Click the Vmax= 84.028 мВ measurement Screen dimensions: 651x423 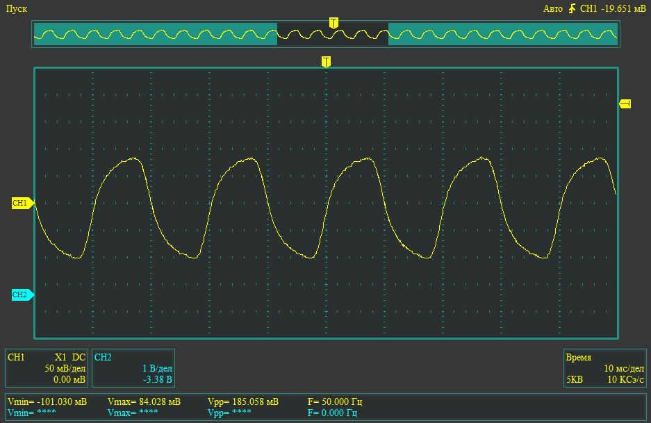(144, 402)
